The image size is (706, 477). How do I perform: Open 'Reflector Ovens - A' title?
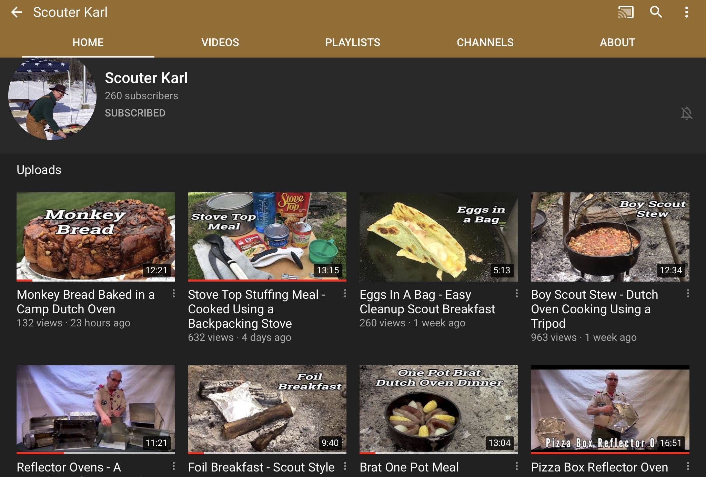pyautogui.click(x=69, y=467)
